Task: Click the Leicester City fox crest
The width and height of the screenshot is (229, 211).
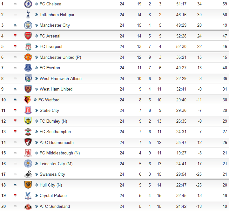Action: [28, 164]
